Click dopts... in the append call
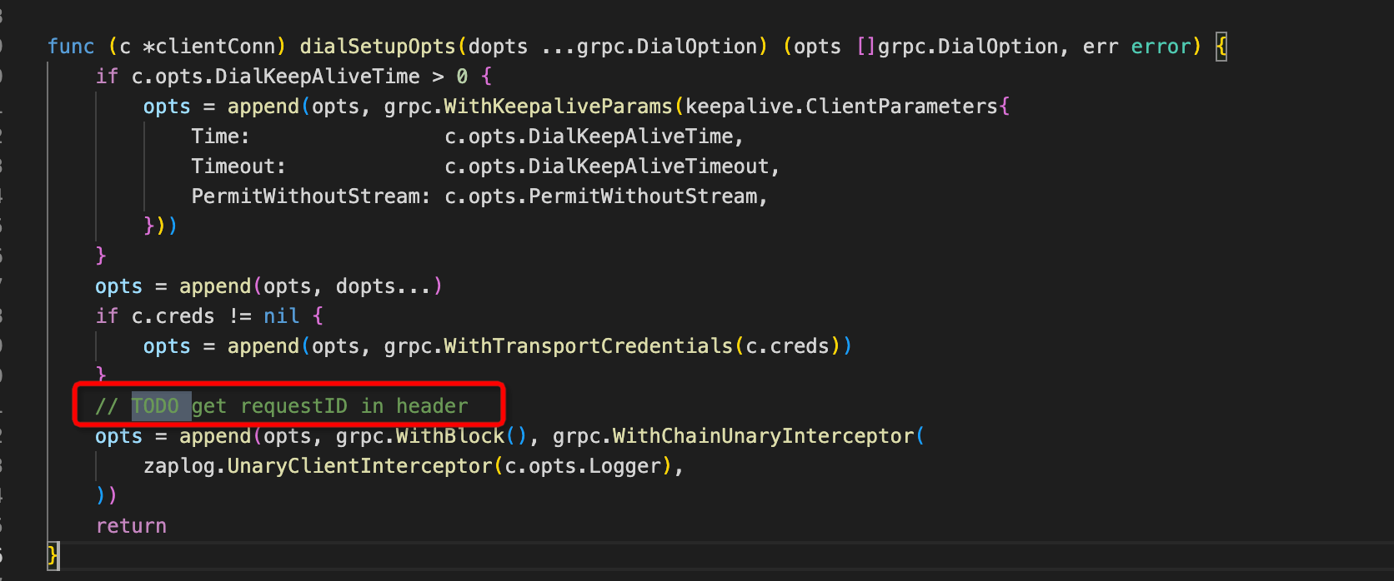This screenshot has height=581, width=1394. pos(384,286)
